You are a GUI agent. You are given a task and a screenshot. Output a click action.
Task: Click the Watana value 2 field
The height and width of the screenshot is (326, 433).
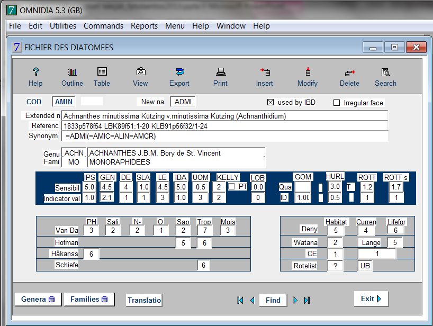click(x=335, y=242)
